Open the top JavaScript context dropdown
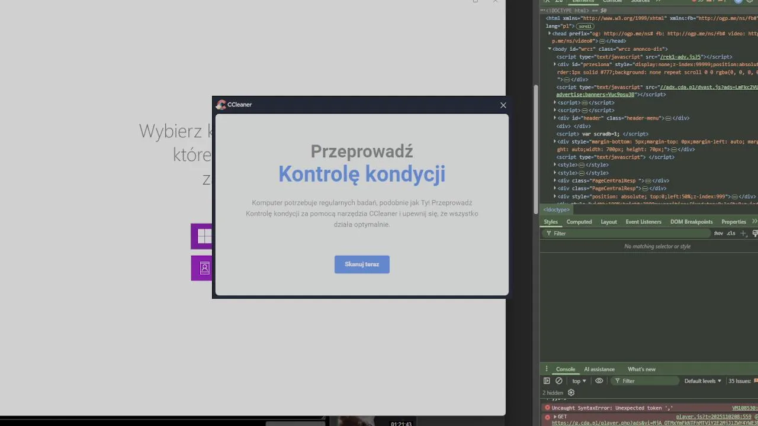This screenshot has width=758, height=426. [x=579, y=381]
